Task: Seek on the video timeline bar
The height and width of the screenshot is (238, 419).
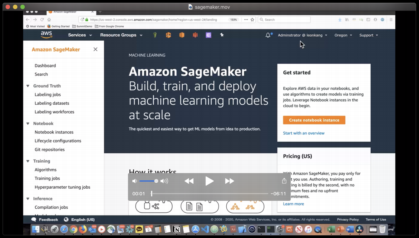Action: point(209,194)
